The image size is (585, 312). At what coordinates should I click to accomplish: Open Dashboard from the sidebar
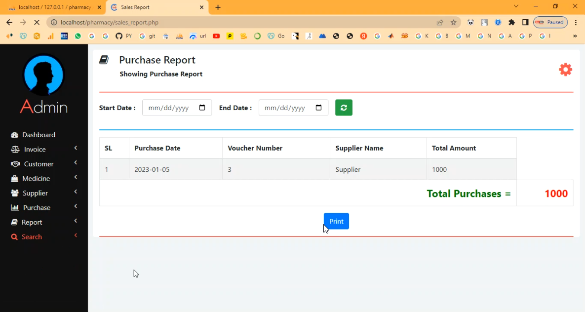click(x=38, y=135)
